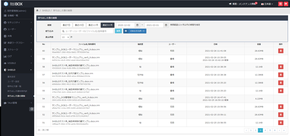Jump to last page double arrow
The height and width of the screenshot is (136, 290).
pyautogui.click(x=284, y=130)
